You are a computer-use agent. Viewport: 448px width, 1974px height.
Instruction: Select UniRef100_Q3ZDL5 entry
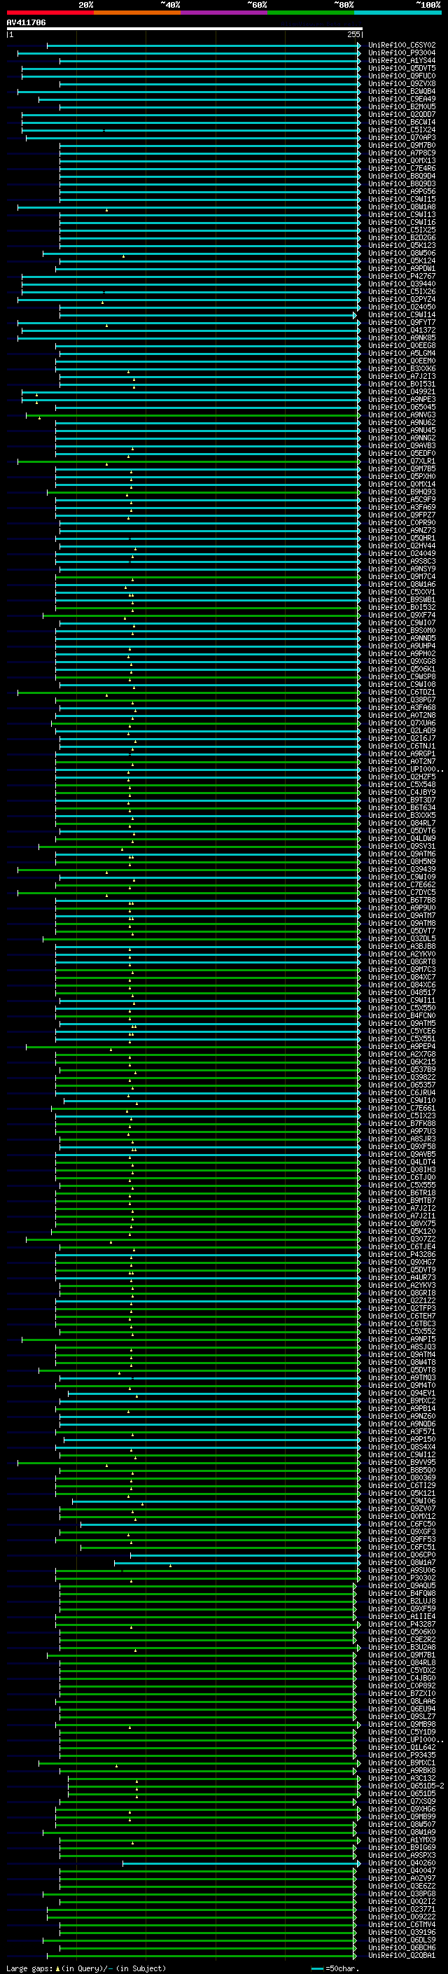click(x=401, y=939)
